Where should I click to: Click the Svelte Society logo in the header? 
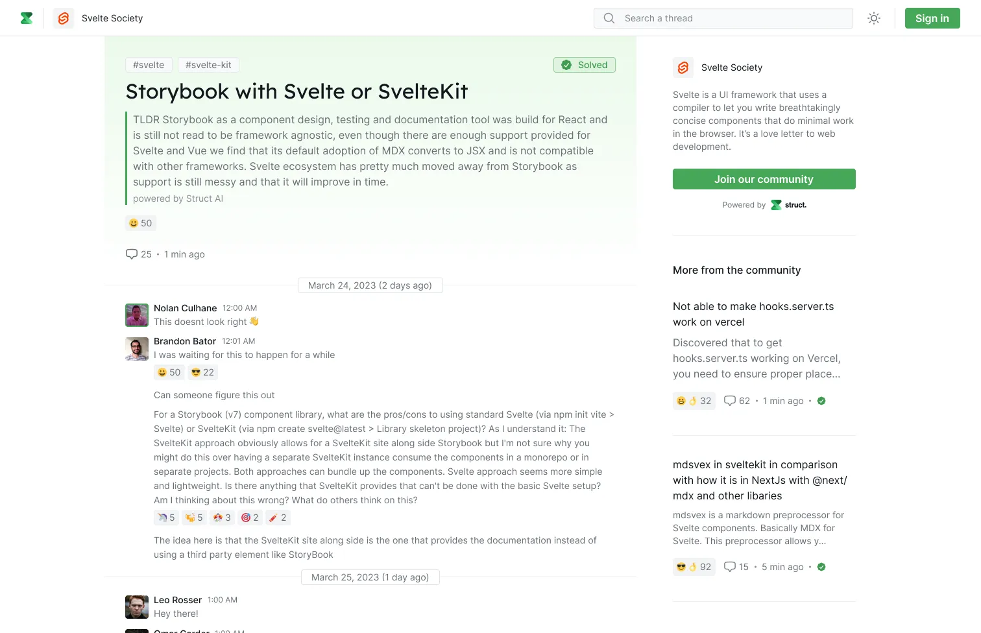click(x=63, y=18)
